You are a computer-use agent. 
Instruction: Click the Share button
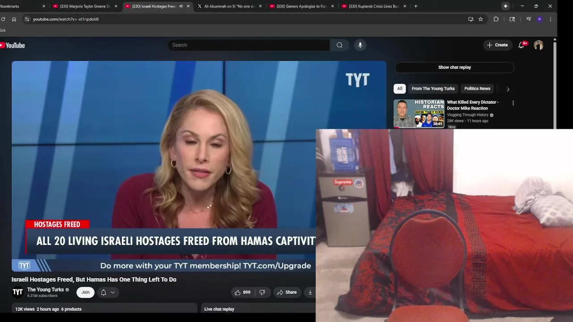coord(286,292)
